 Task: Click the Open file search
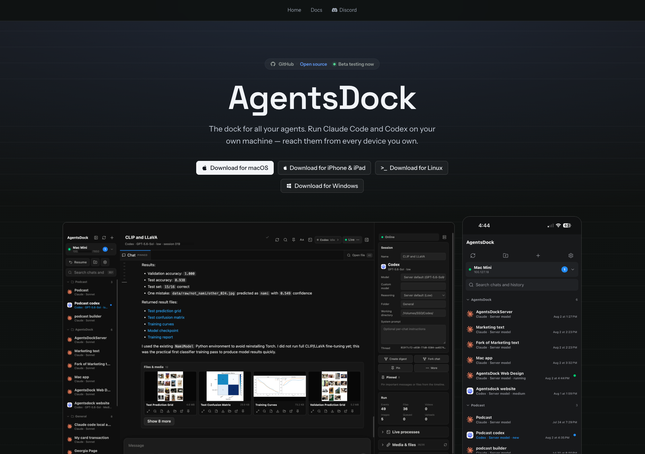tap(359, 255)
